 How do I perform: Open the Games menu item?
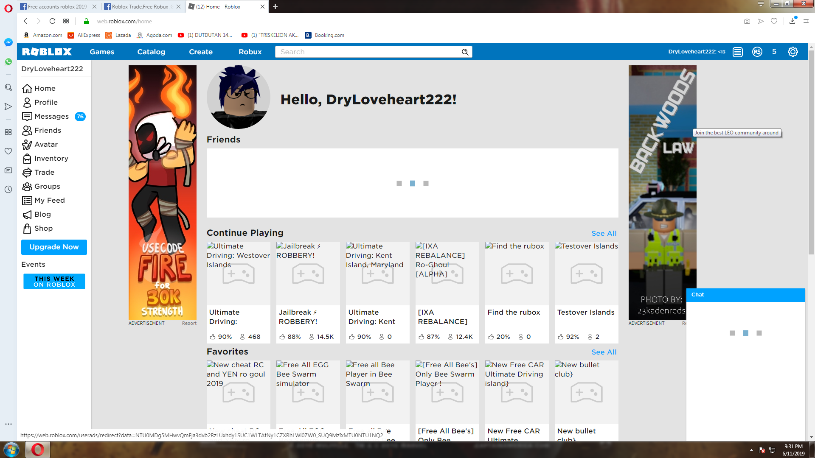pyautogui.click(x=102, y=52)
